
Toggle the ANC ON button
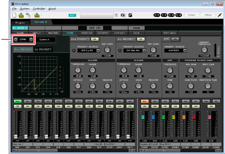[x=175, y=39]
